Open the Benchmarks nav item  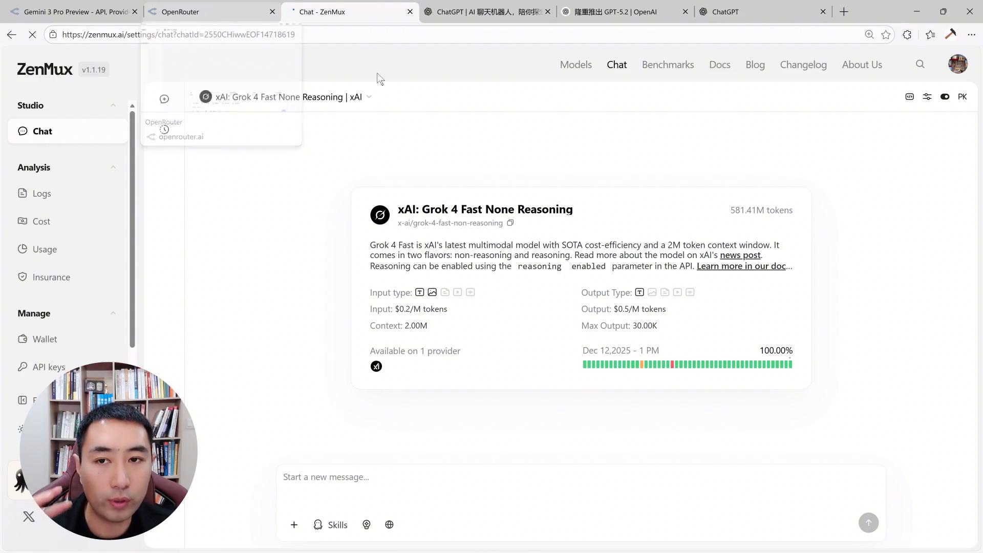[x=668, y=65]
